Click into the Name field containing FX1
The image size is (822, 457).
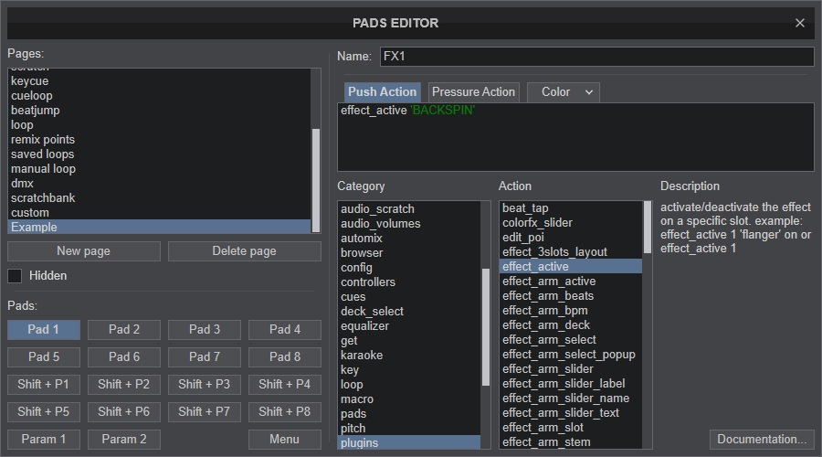595,57
